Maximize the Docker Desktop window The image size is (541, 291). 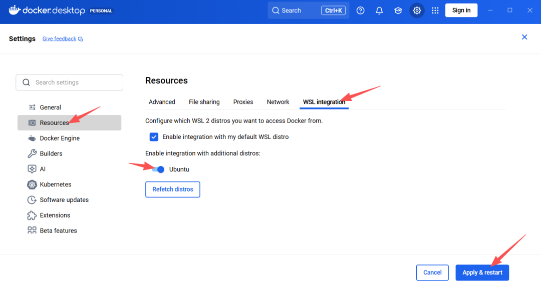click(510, 10)
